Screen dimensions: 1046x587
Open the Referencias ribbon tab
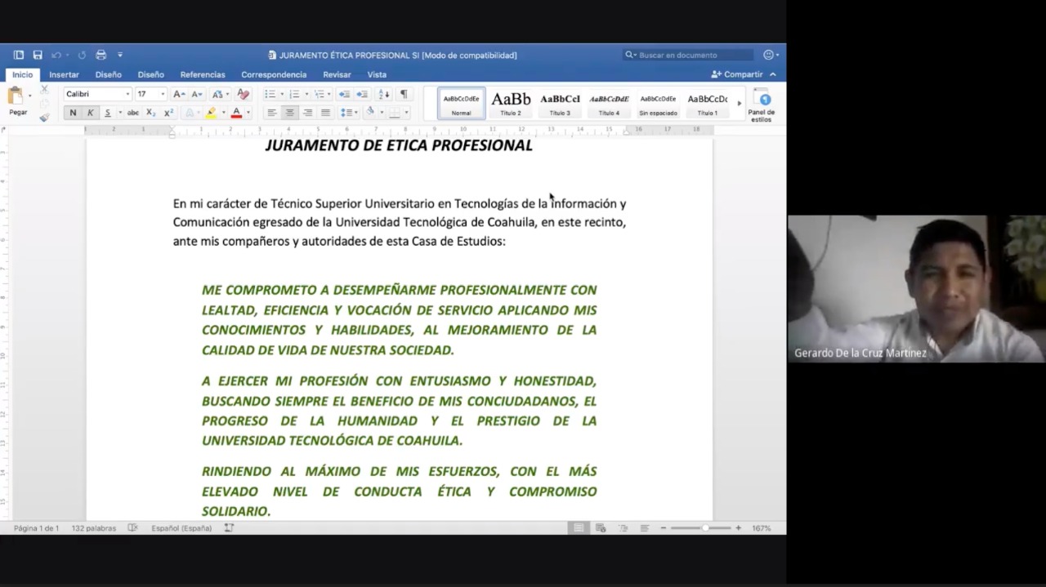(x=203, y=74)
